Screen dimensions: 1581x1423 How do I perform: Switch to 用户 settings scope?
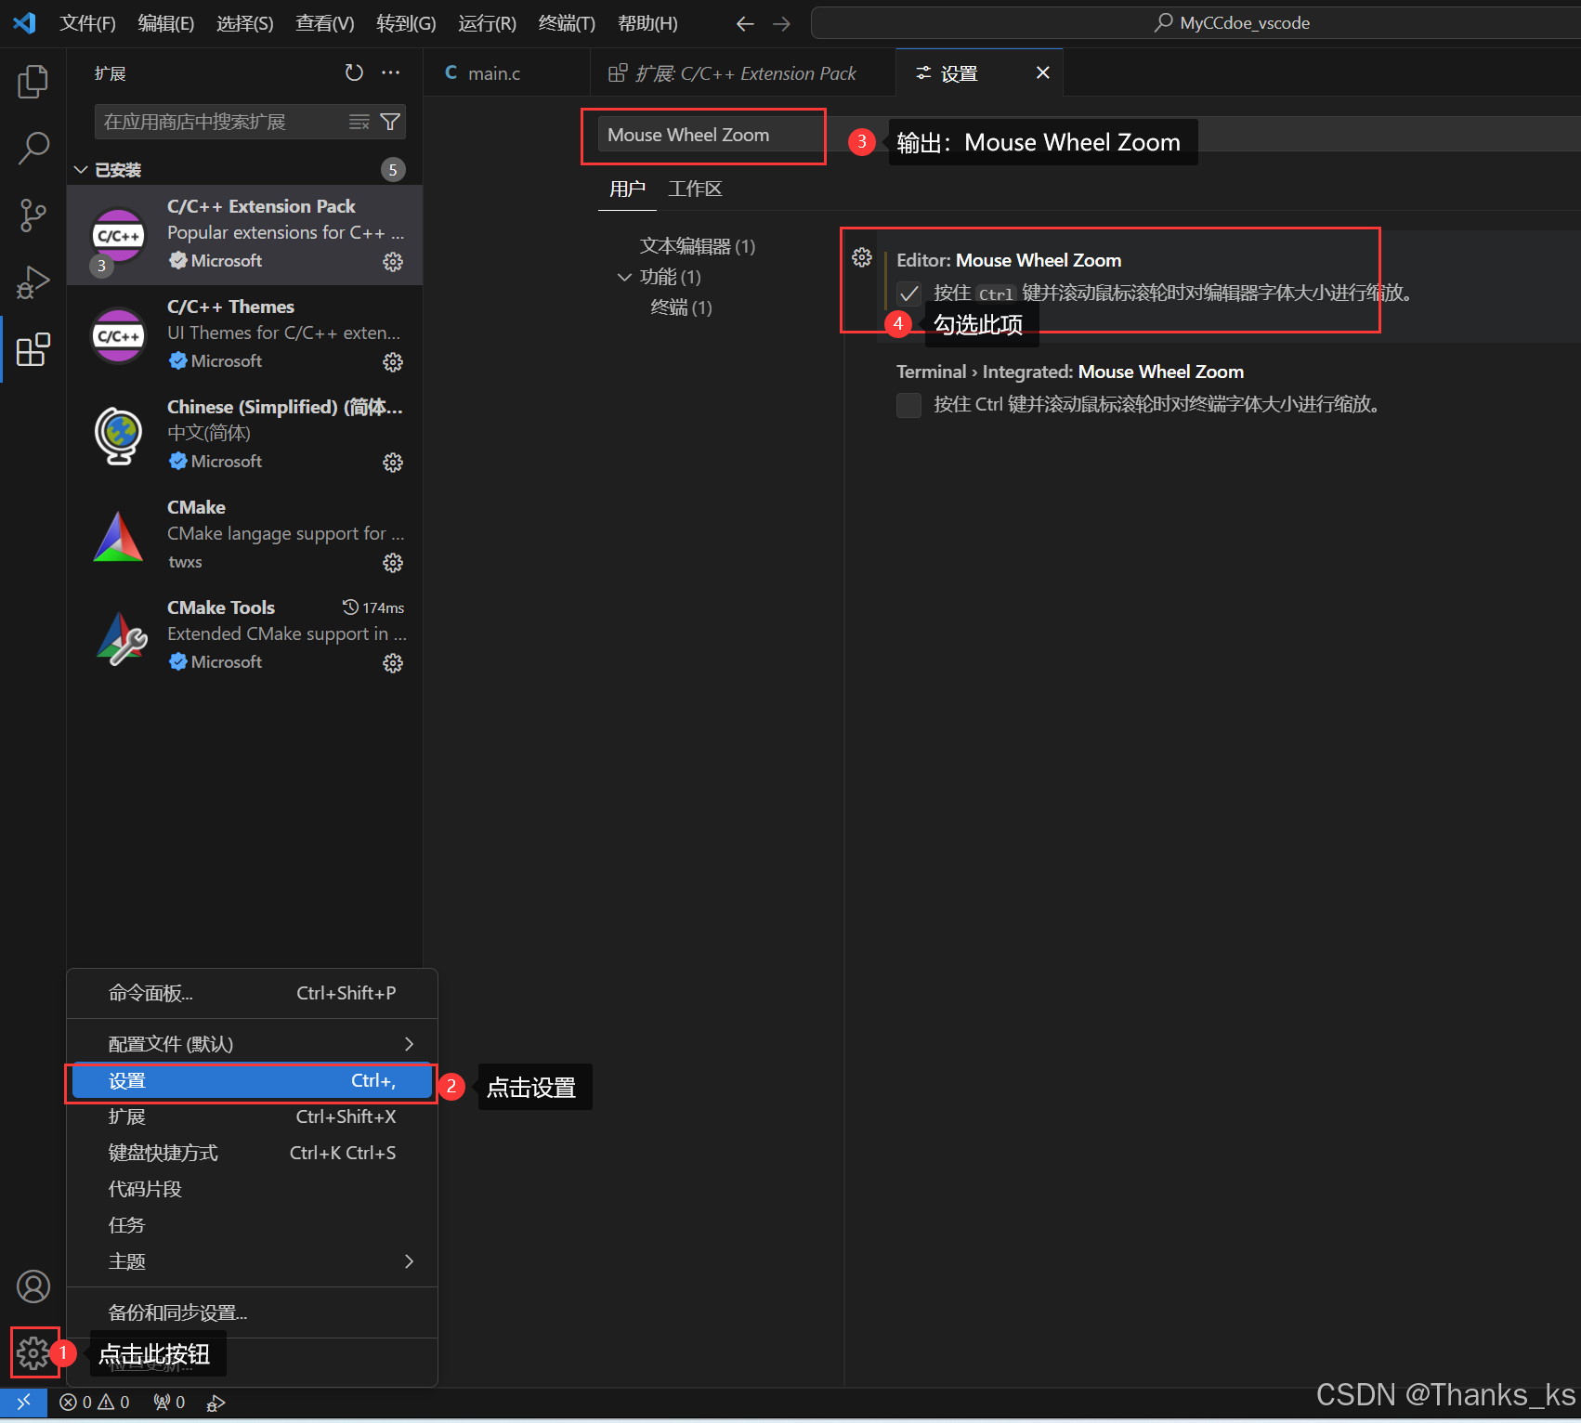tap(627, 189)
